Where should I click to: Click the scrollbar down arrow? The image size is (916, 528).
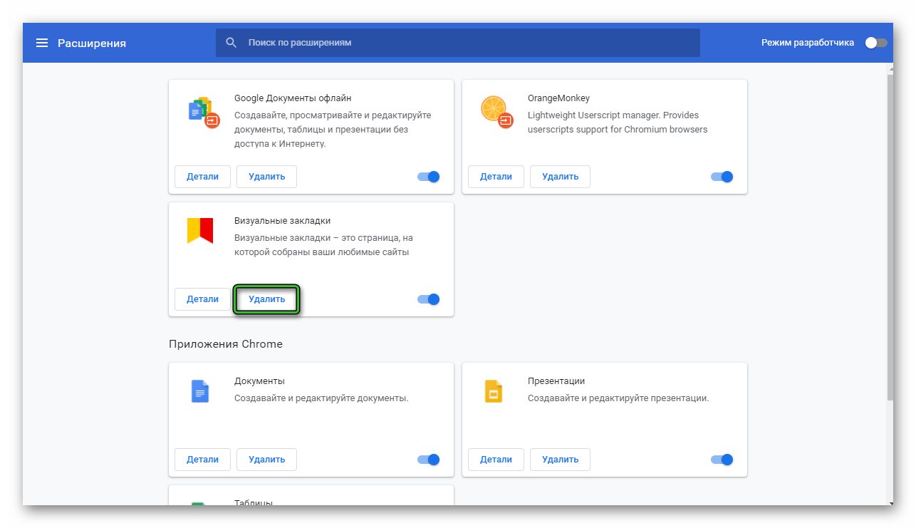890,503
